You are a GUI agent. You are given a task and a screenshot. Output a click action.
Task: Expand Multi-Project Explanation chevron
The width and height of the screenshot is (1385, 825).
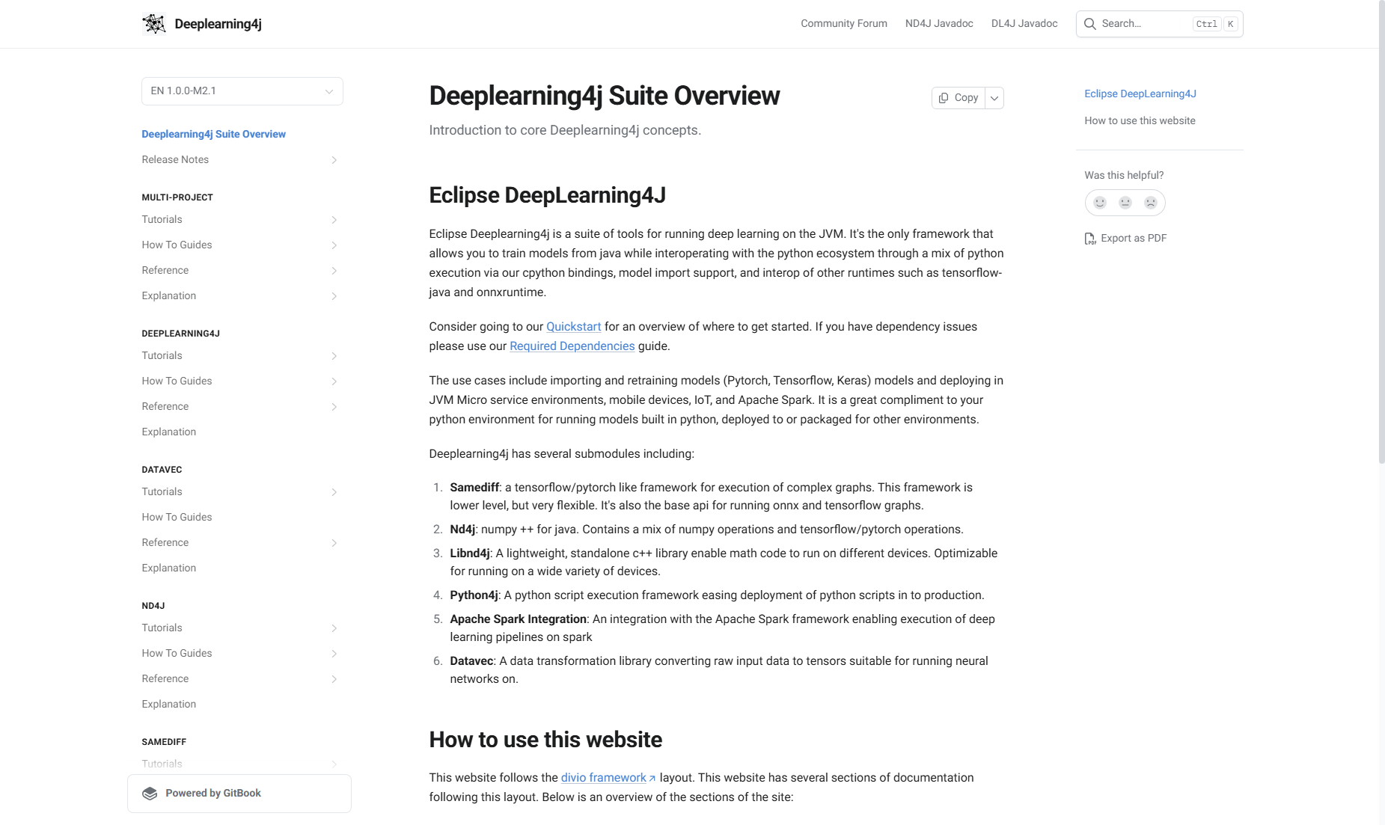point(334,296)
